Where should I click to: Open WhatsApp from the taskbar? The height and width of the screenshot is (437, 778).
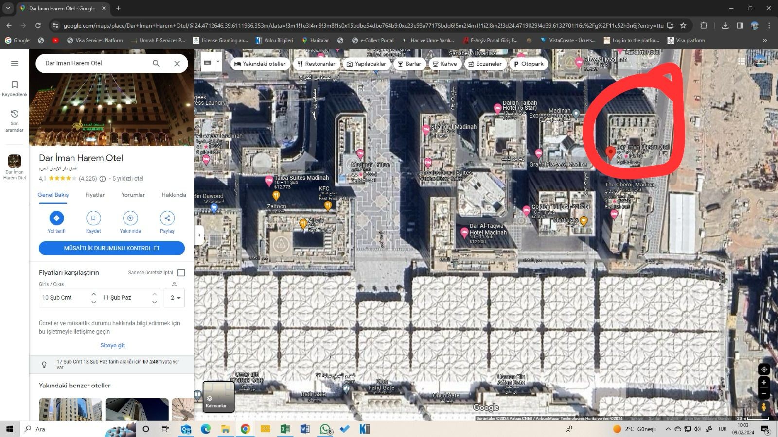(x=325, y=429)
